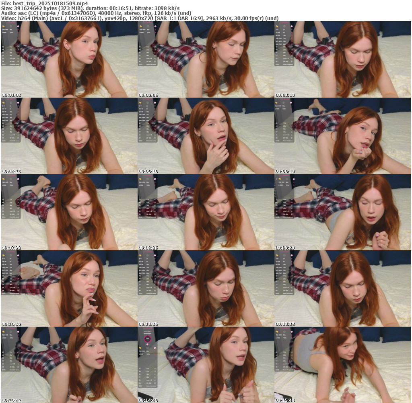Choose the frame at 00:13:42
412x403 pixels.
[69, 365]
